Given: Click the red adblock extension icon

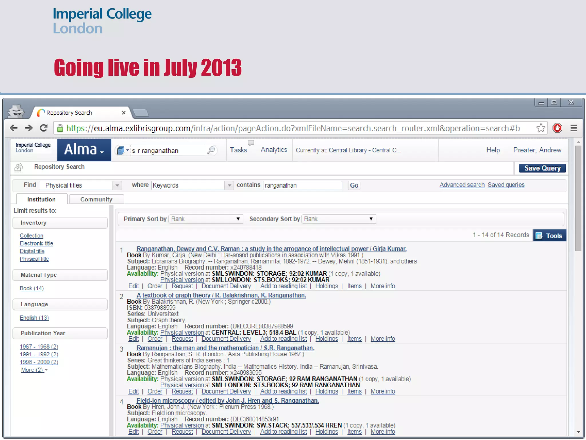Looking at the screenshot, I should (x=557, y=128).
